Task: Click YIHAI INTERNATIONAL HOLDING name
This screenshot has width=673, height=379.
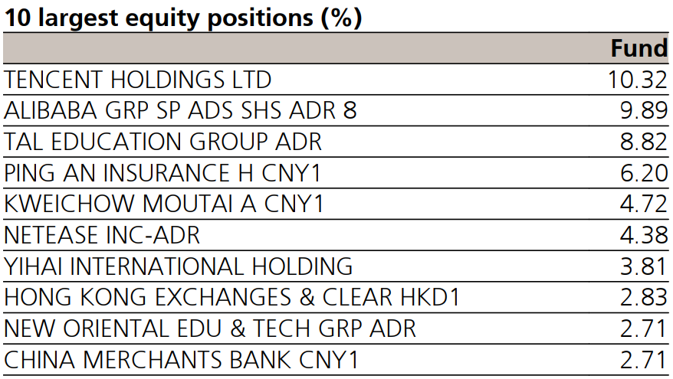Action: tap(179, 266)
